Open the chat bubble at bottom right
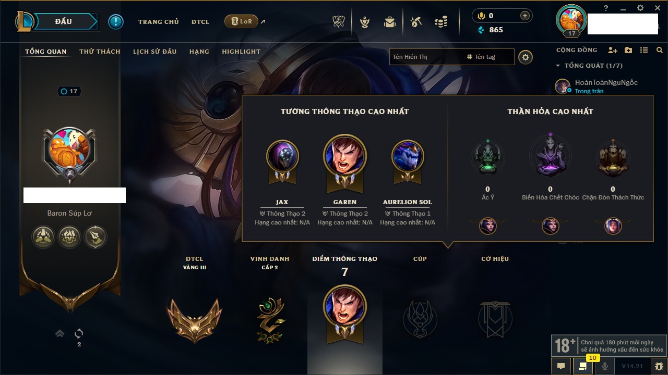This screenshot has width=668, height=375. (x=561, y=366)
